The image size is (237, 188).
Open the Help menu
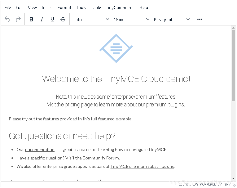click(143, 7)
